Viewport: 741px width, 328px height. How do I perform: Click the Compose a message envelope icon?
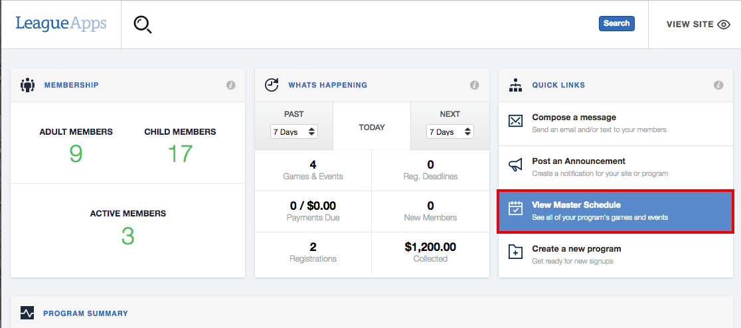(x=515, y=121)
